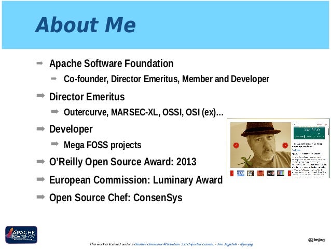Screen dimensions: 331x249
Task: Click the 'About Me' slide title
Action: (86, 25)
